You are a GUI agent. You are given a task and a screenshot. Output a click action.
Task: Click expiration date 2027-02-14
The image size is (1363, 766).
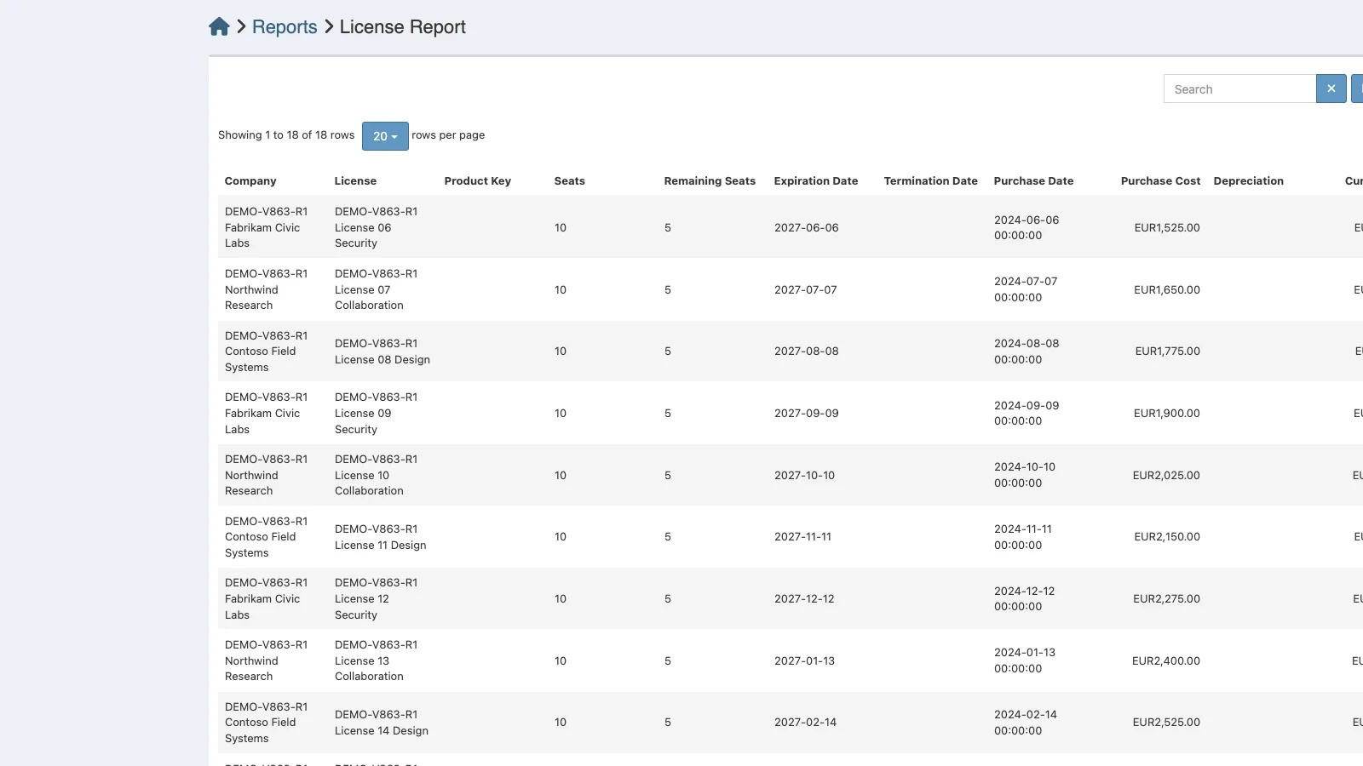pos(806,723)
